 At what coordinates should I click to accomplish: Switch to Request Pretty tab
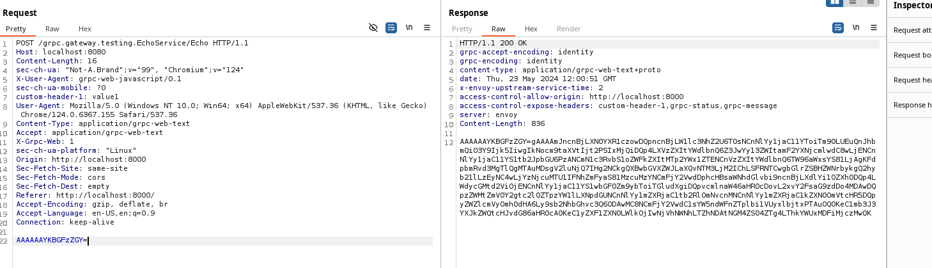[x=16, y=29]
